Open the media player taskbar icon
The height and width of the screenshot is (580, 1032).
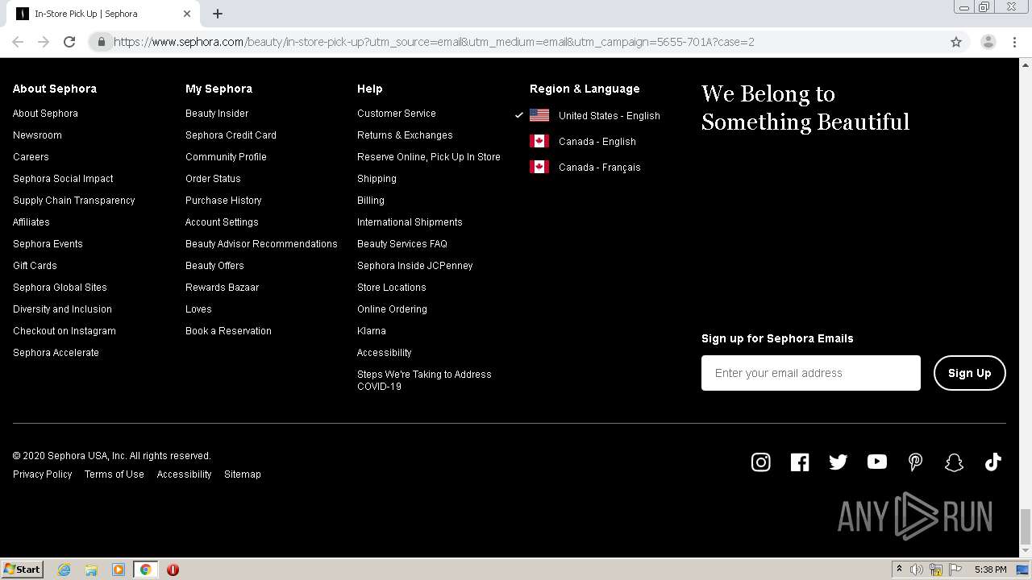(119, 570)
